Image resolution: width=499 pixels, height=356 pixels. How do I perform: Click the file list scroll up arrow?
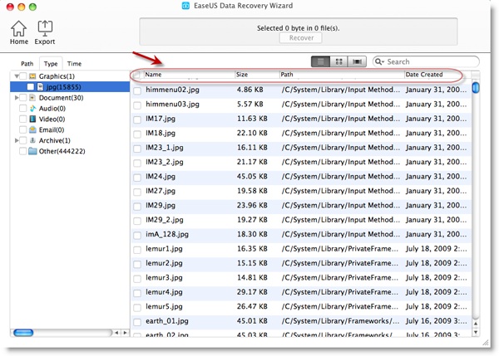(476, 324)
